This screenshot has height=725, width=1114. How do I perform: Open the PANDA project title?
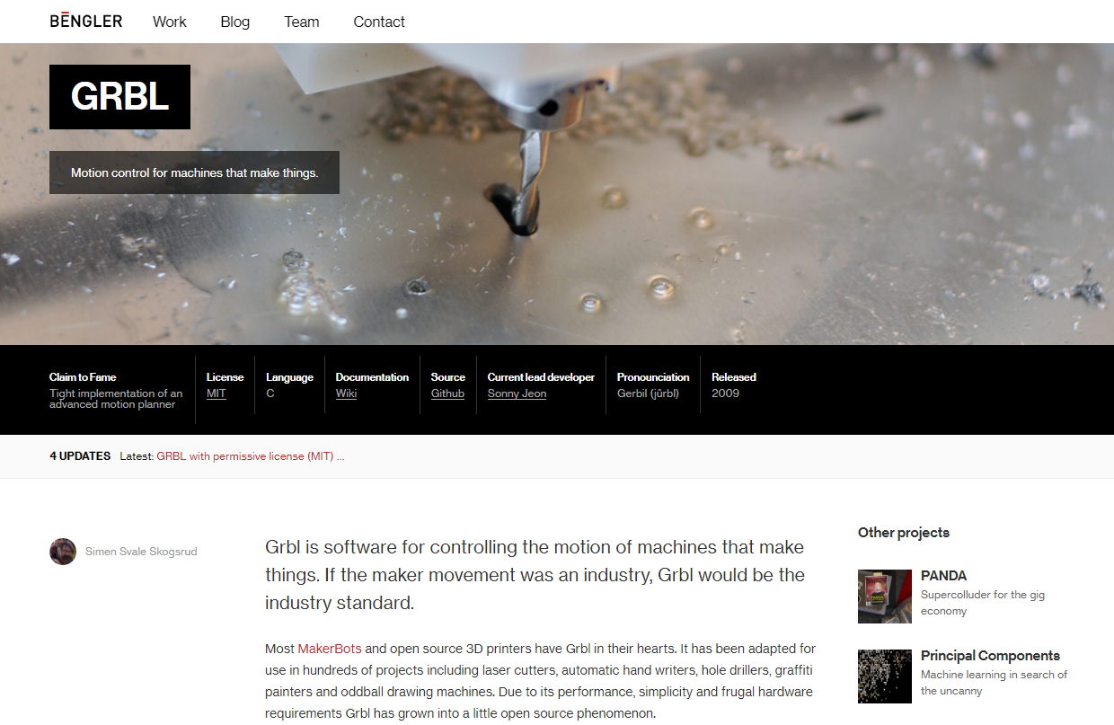click(x=943, y=576)
